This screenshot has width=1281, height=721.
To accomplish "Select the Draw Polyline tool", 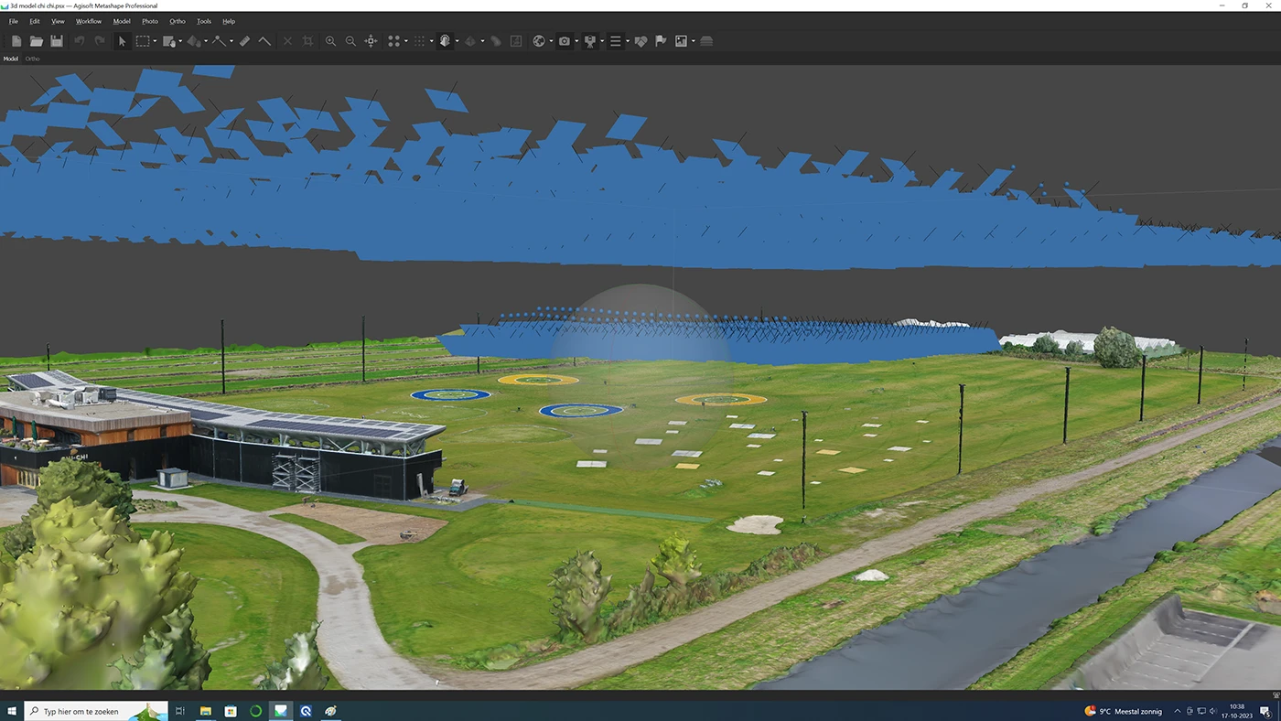I will tap(220, 41).
